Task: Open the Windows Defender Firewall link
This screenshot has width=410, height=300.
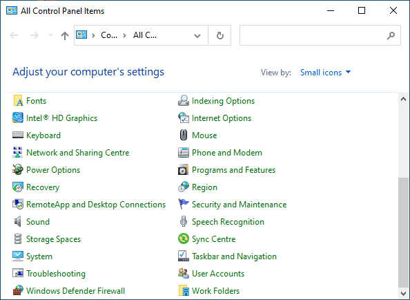Action: pos(76,291)
